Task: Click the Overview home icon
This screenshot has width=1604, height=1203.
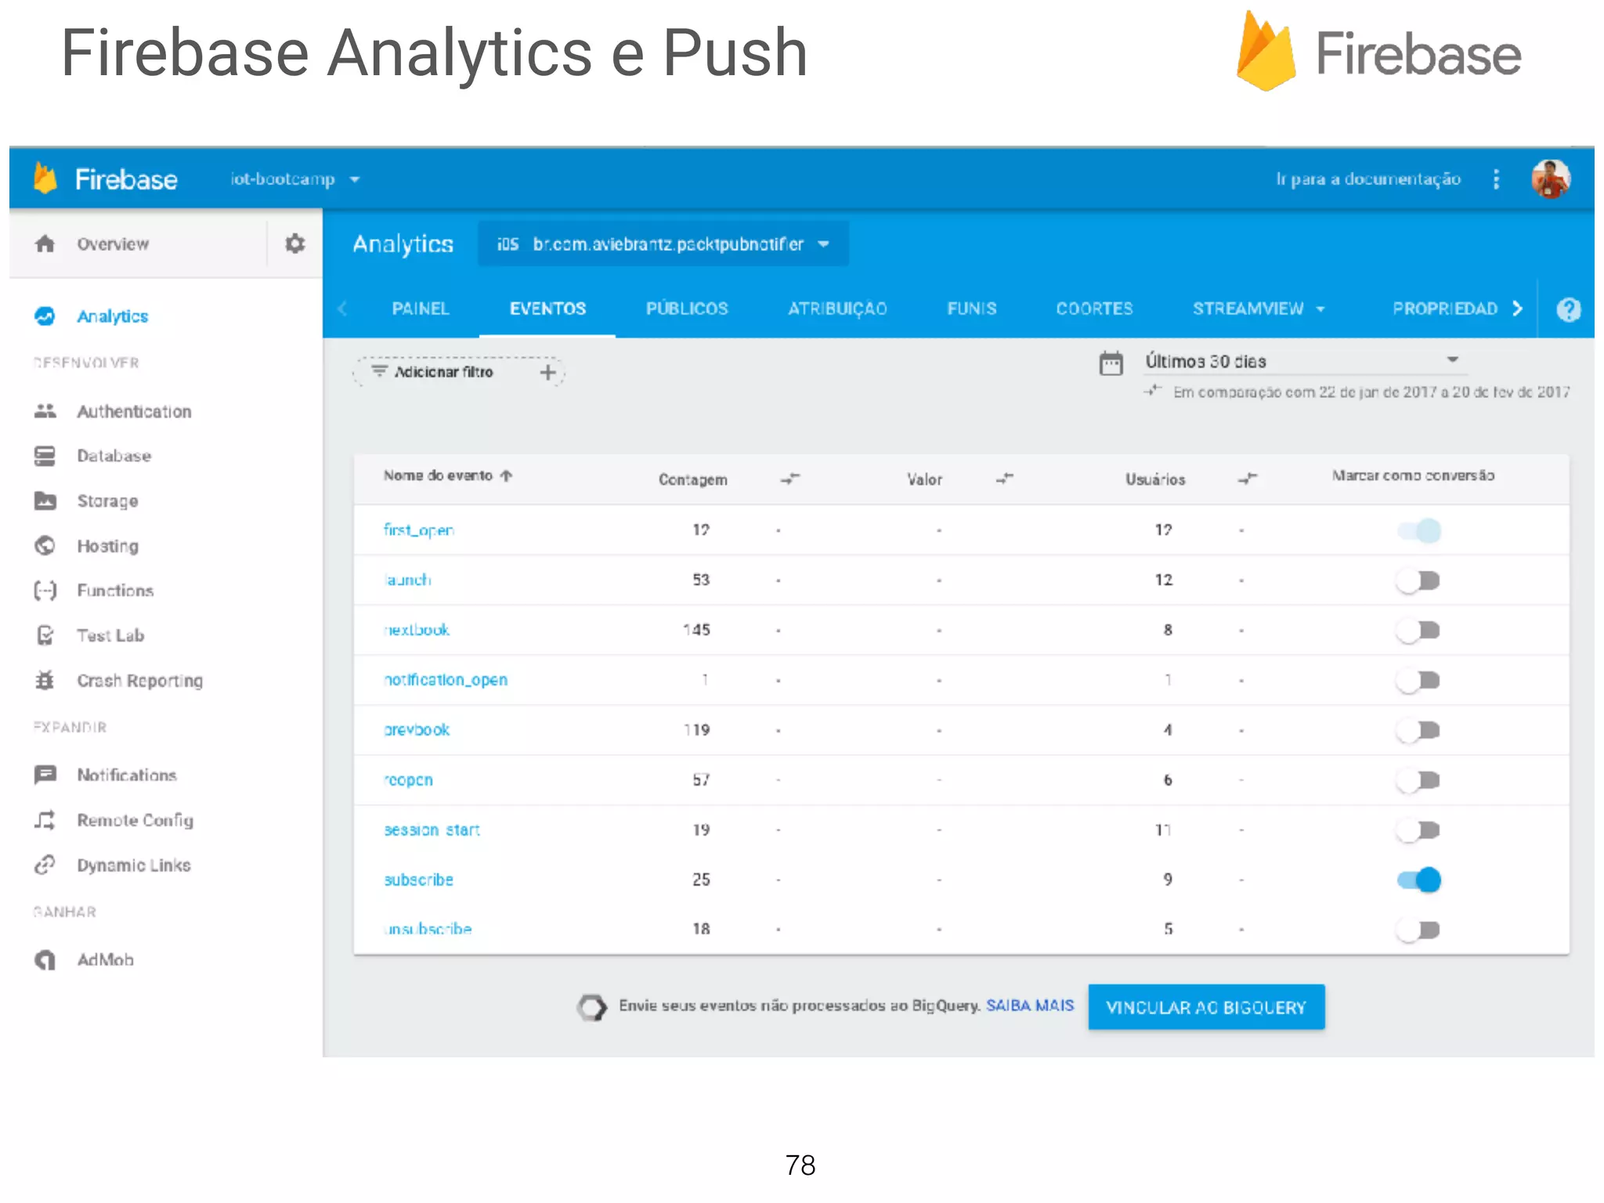Action: point(45,244)
